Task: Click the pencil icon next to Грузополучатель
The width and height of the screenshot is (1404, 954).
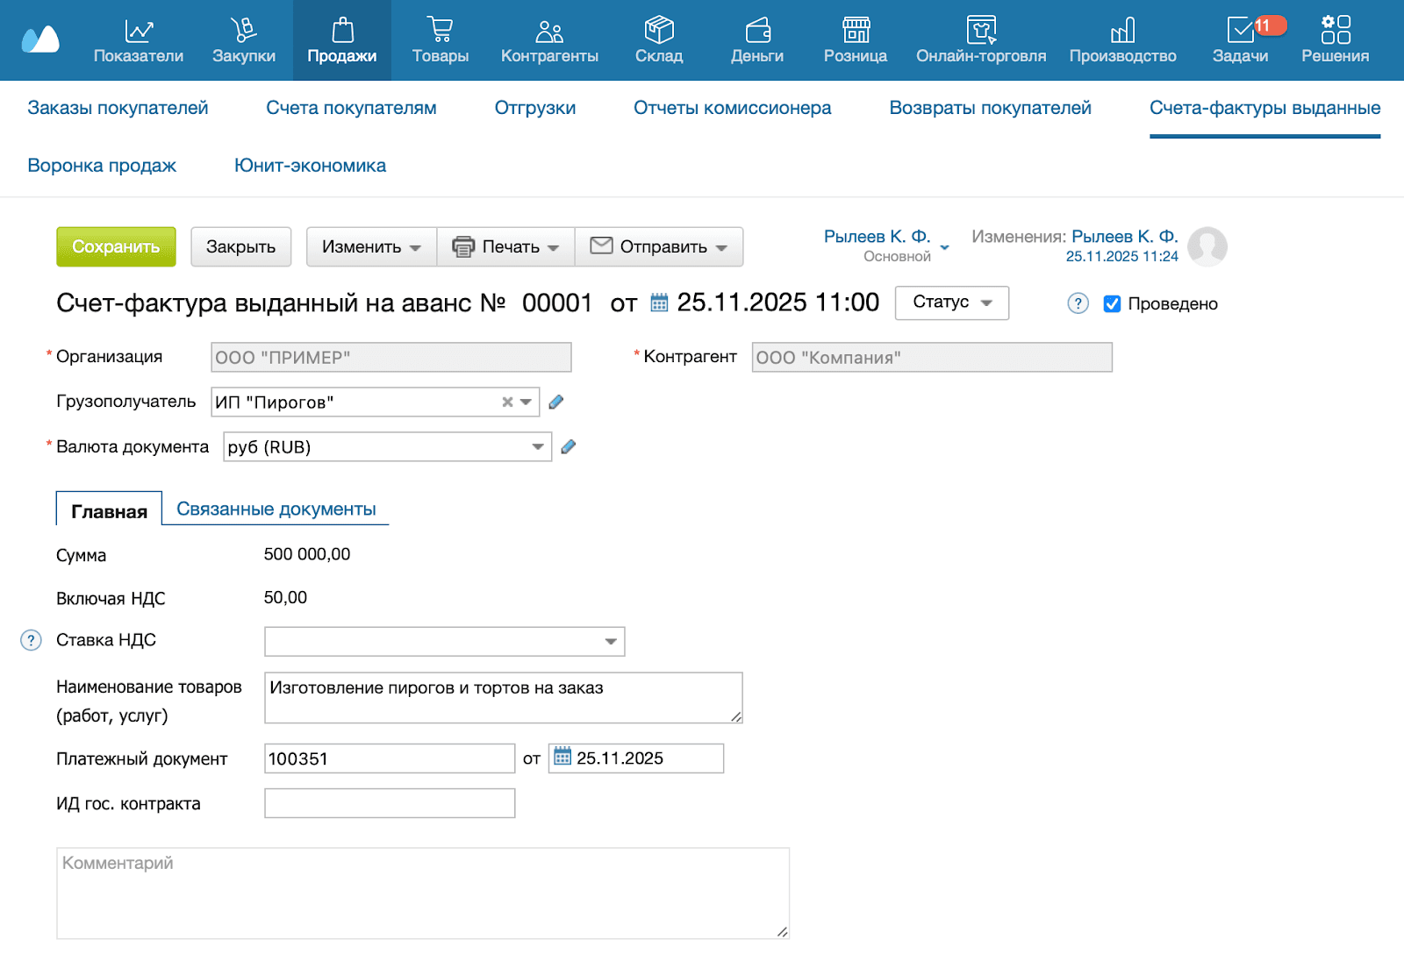Action: click(556, 402)
